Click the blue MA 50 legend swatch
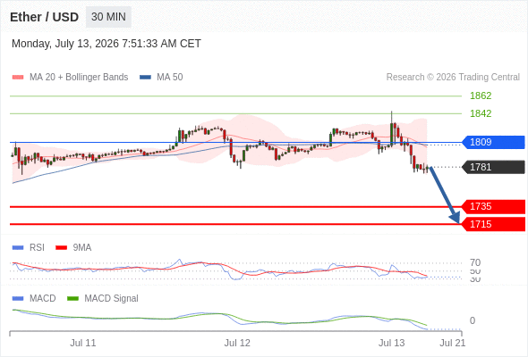The width and height of the screenshot is (528, 357). point(145,78)
